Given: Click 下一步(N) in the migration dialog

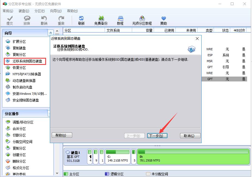Looking at the screenshot, I should [157, 135].
